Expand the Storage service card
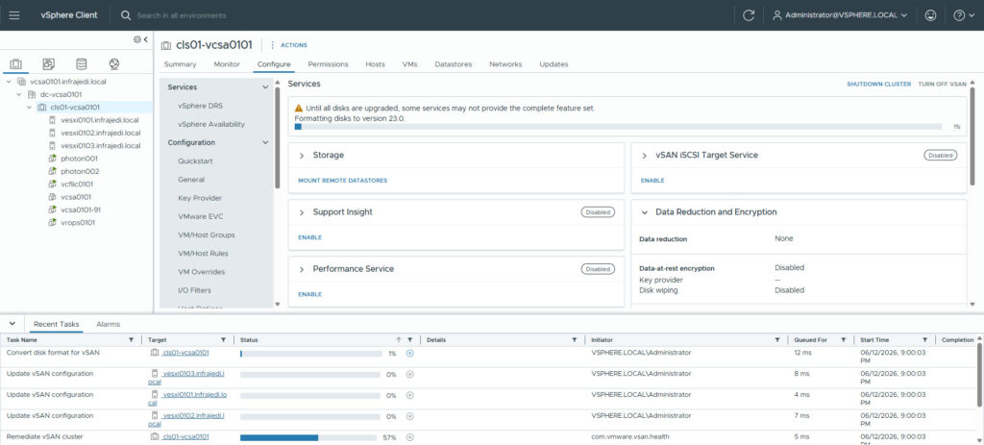The image size is (984, 445). click(x=301, y=155)
